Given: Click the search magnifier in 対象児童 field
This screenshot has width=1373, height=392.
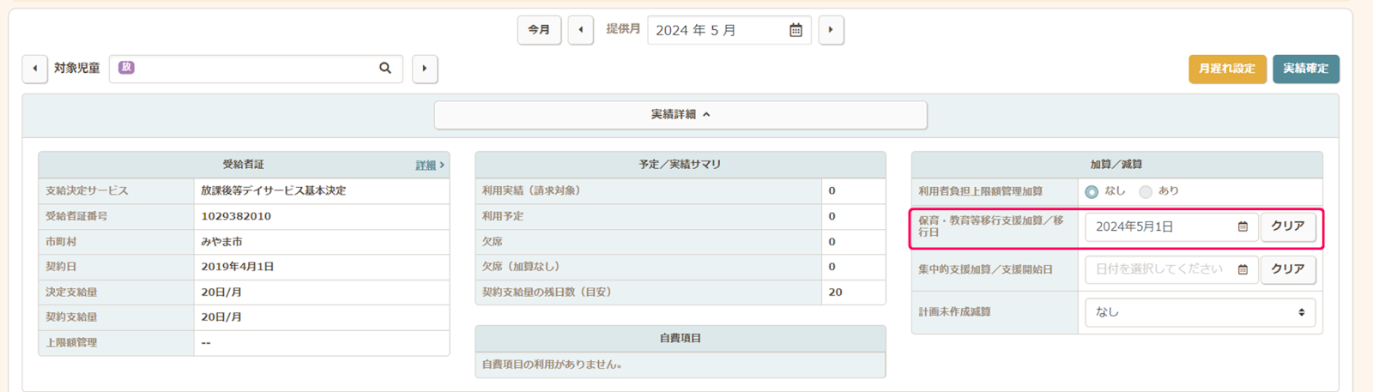Looking at the screenshot, I should 385,68.
